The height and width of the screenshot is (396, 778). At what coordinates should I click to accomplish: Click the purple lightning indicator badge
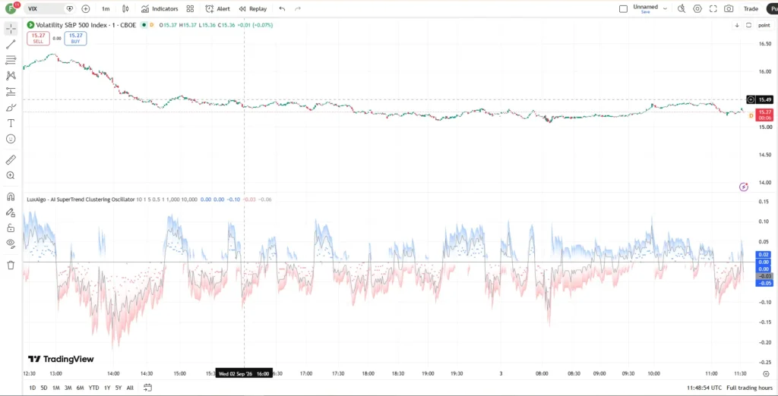pyautogui.click(x=743, y=187)
